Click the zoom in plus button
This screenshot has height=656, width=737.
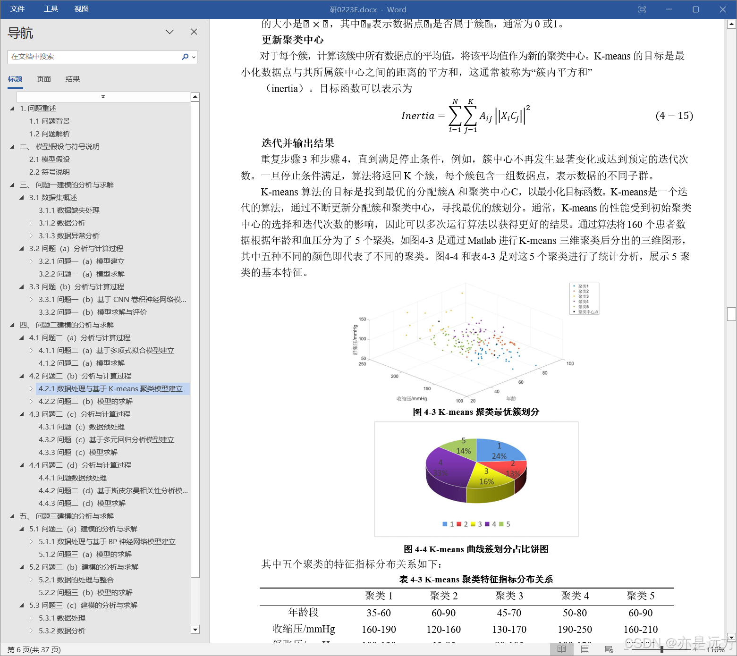(x=695, y=649)
